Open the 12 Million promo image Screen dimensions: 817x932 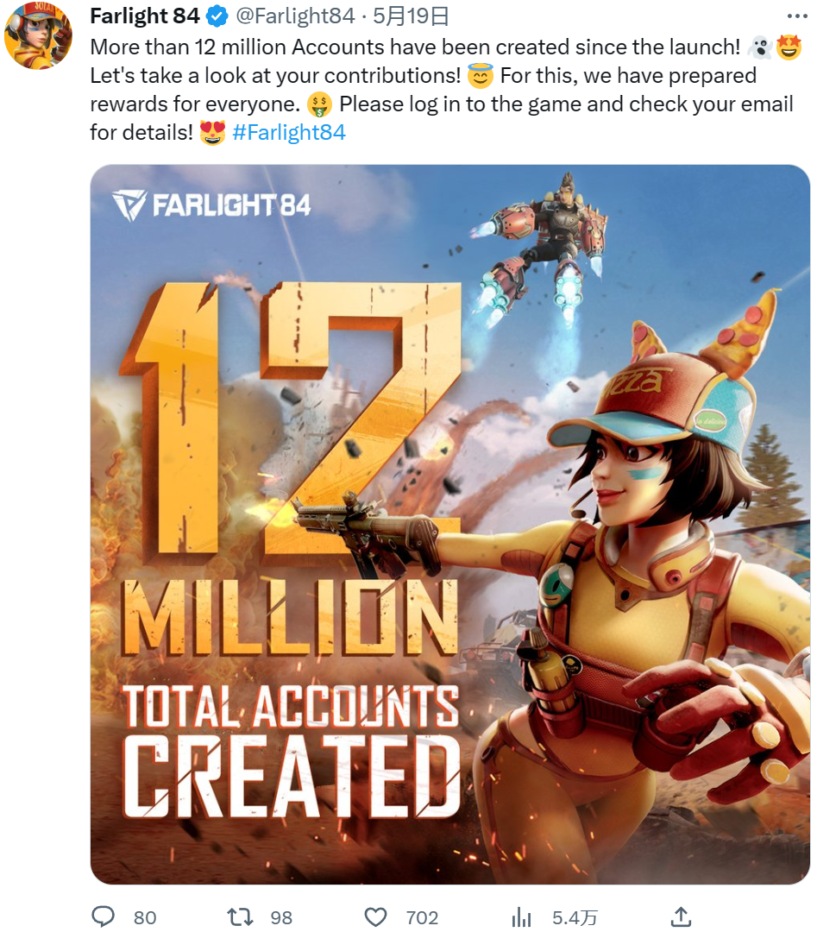[449, 525]
